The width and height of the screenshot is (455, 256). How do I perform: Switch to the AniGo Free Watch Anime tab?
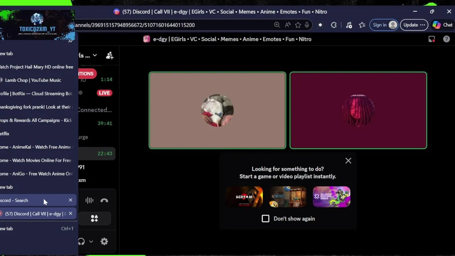(37, 174)
